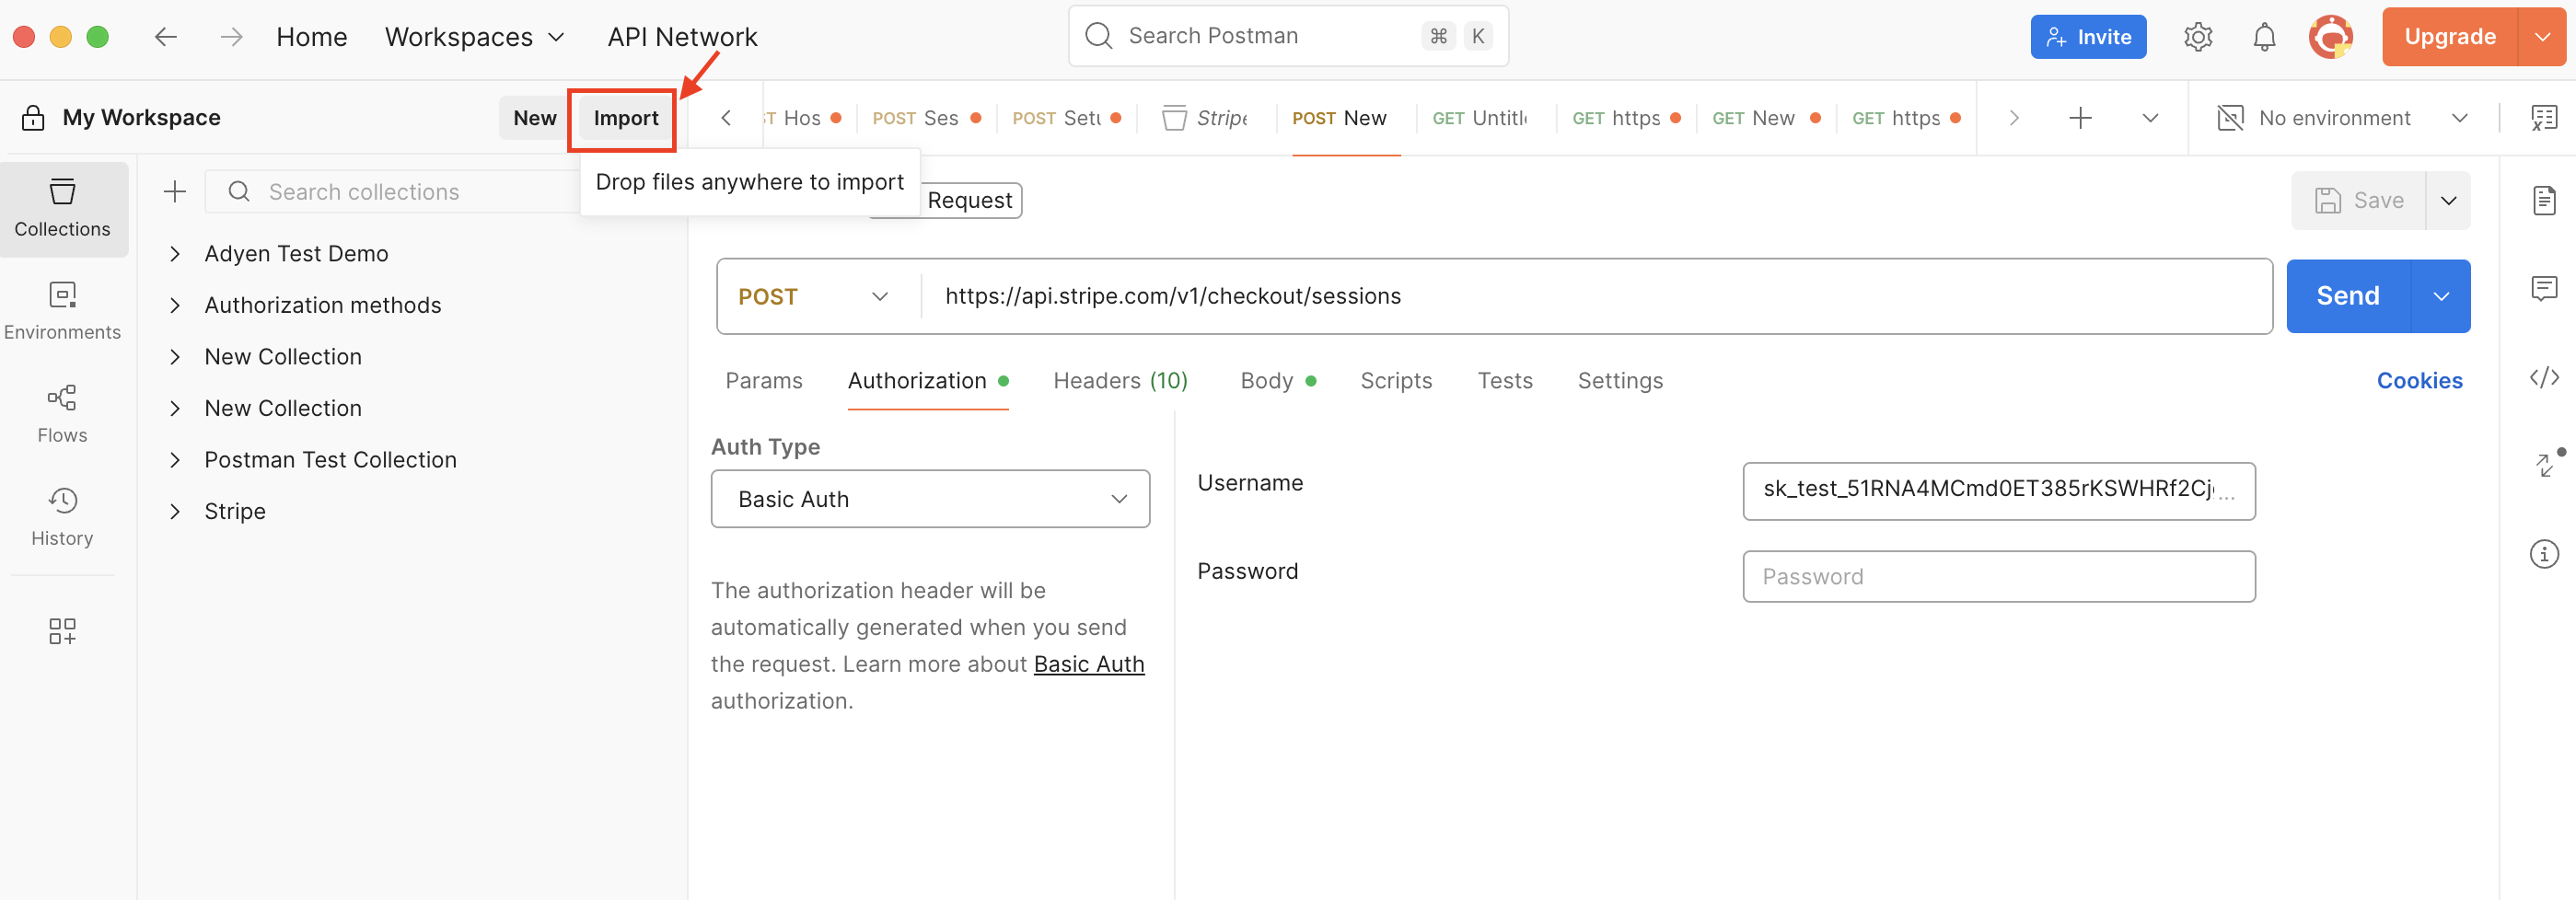
Task: Open the Workspaces dropdown menu
Action: tap(474, 37)
